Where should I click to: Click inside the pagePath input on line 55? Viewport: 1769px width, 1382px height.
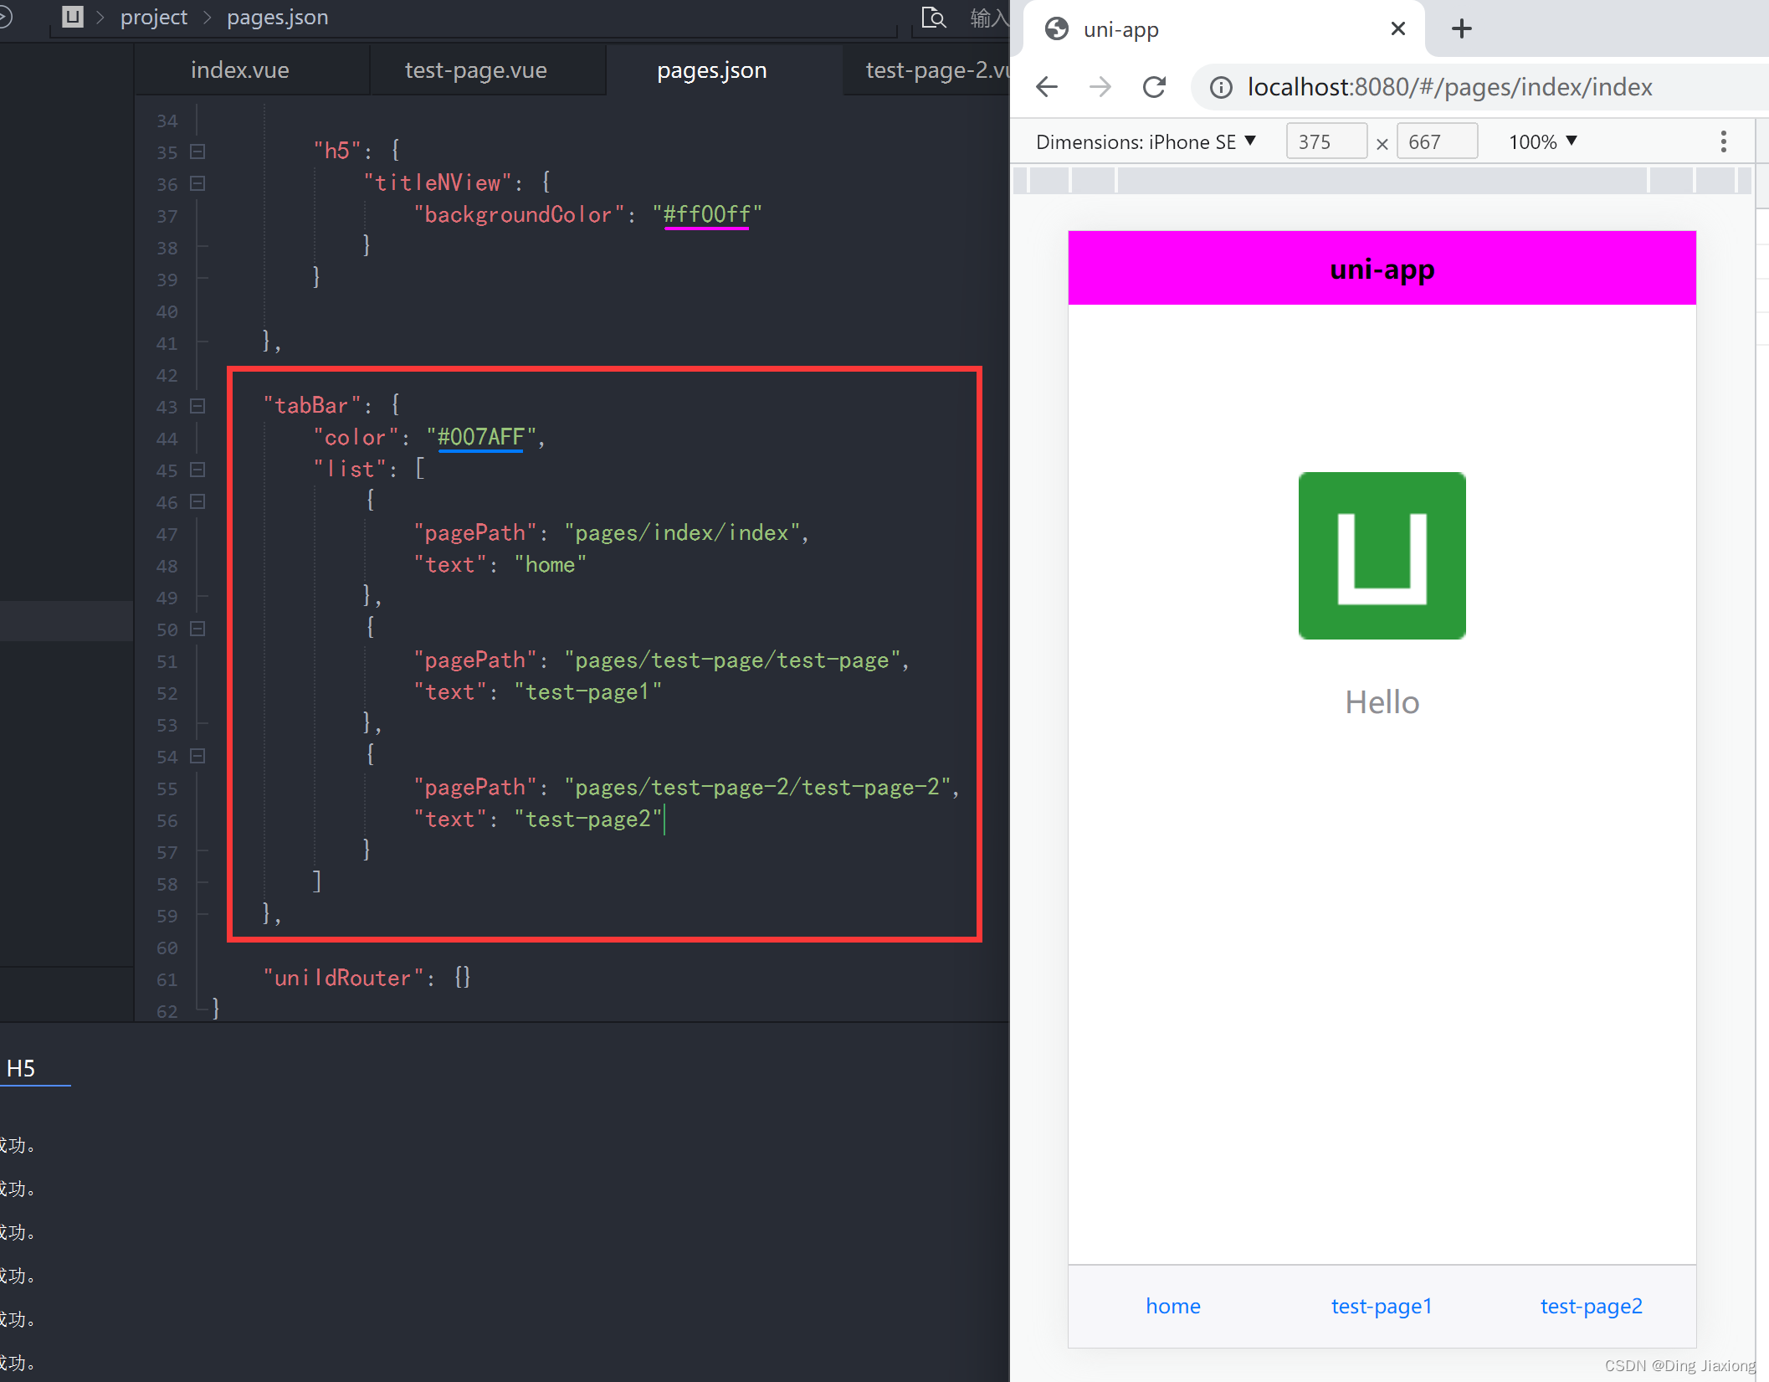761,787
